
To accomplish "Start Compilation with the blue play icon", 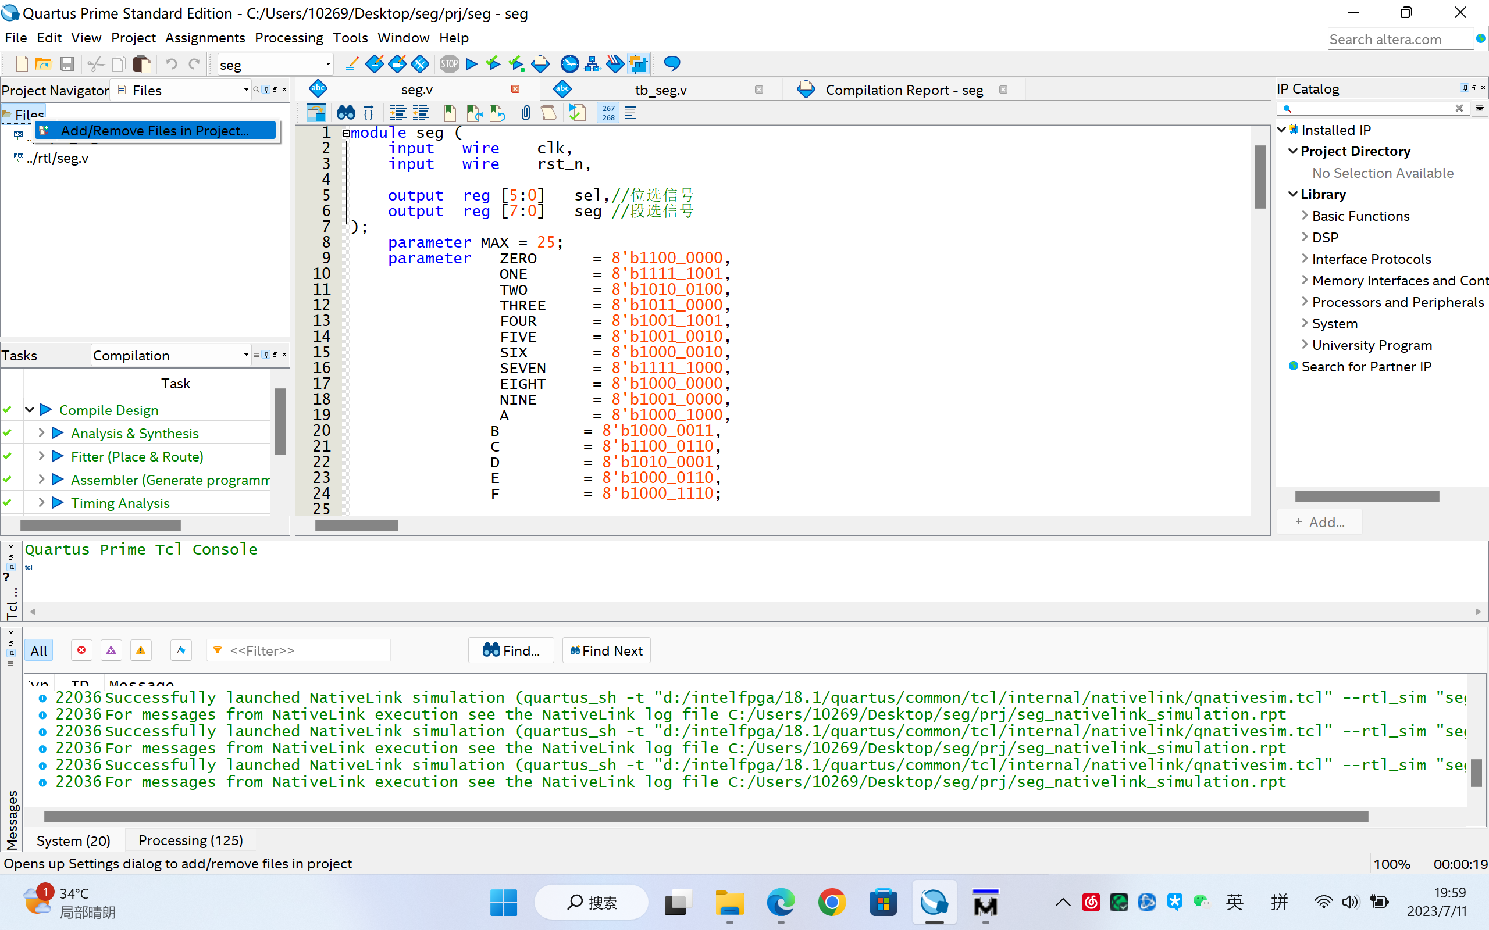I will [x=472, y=64].
